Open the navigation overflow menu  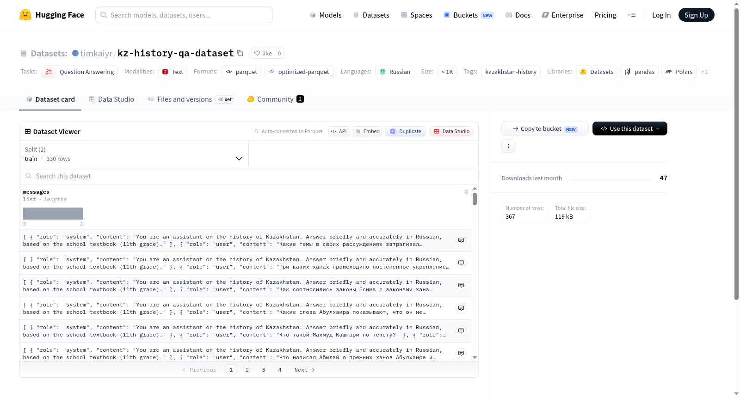point(631,15)
